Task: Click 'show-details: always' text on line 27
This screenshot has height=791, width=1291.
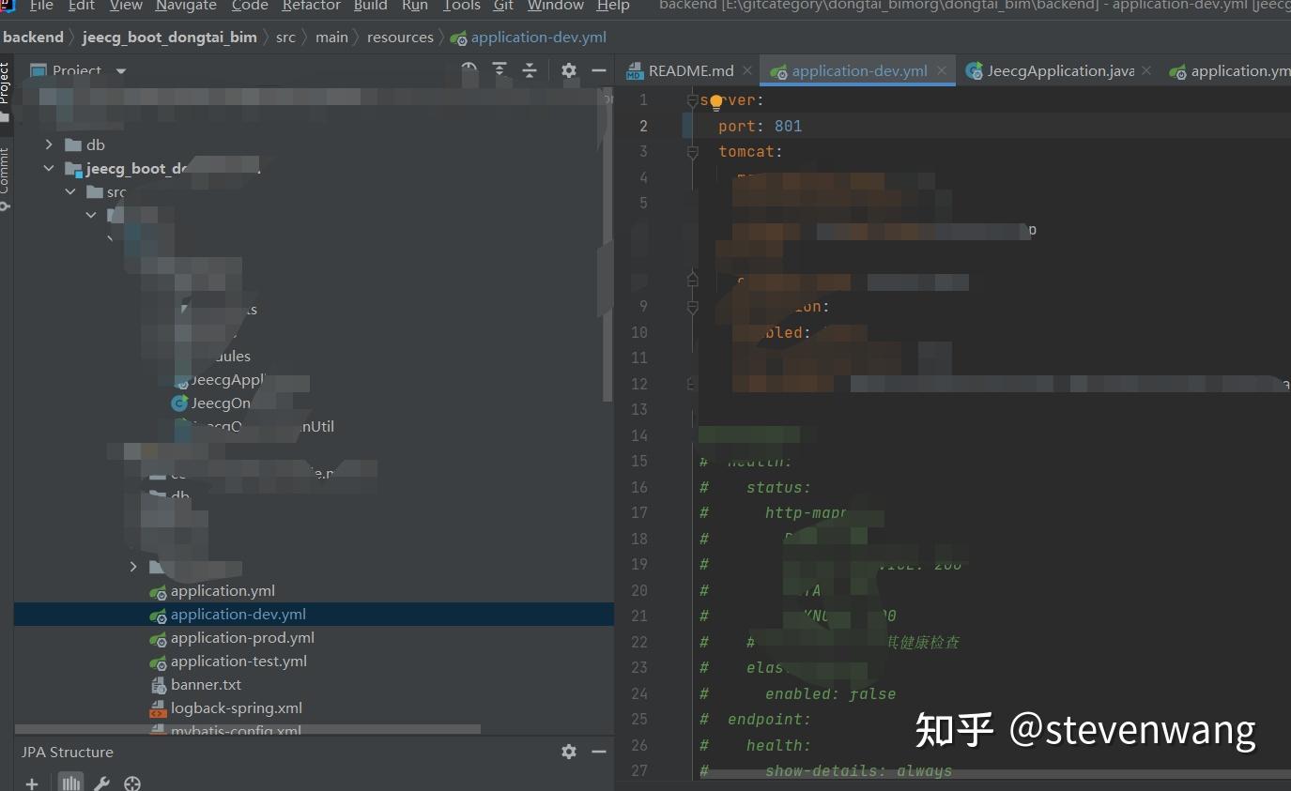Action: click(858, 771)
